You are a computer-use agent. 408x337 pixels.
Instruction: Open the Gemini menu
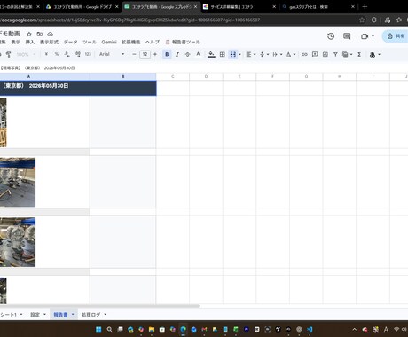pos(109,42)
